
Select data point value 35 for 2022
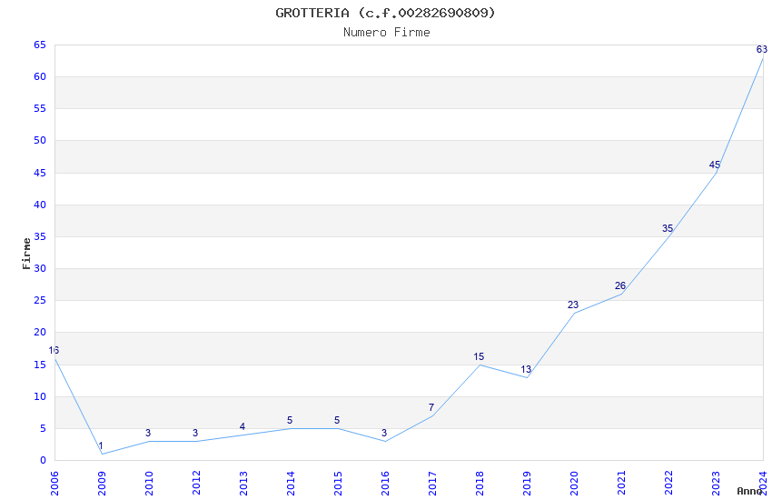[x=668, y=228]
